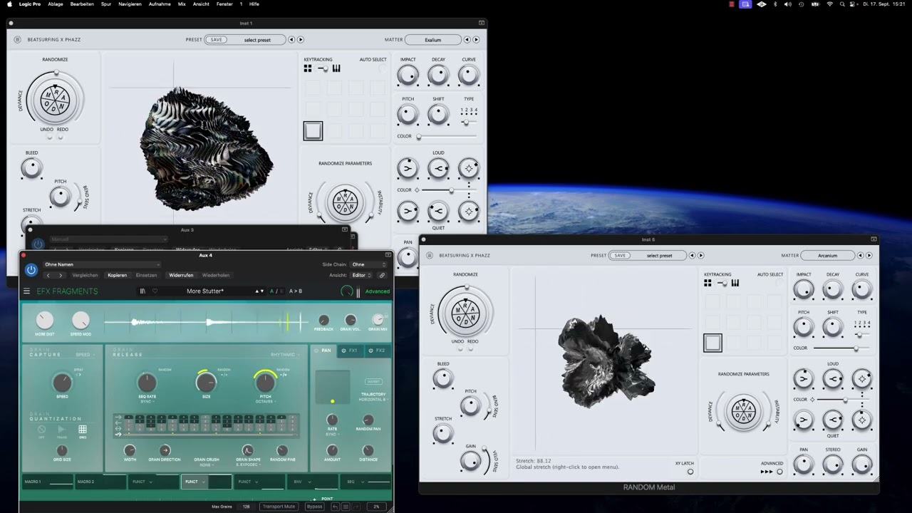Open the Bearbeiten menu
The width and height of the screenshot is (912, 513).
(82, 4)
